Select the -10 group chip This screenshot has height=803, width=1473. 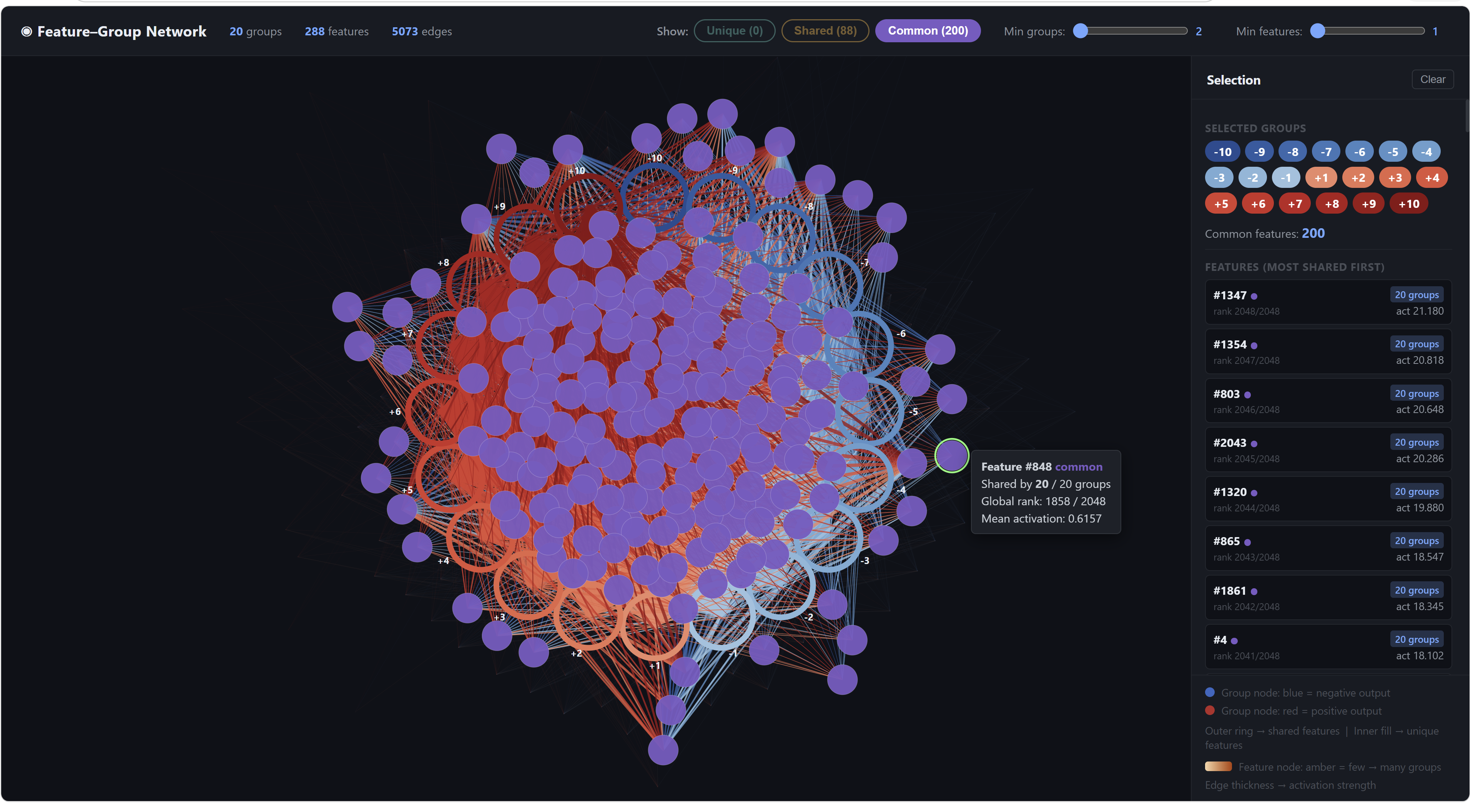pos(1222,152)
